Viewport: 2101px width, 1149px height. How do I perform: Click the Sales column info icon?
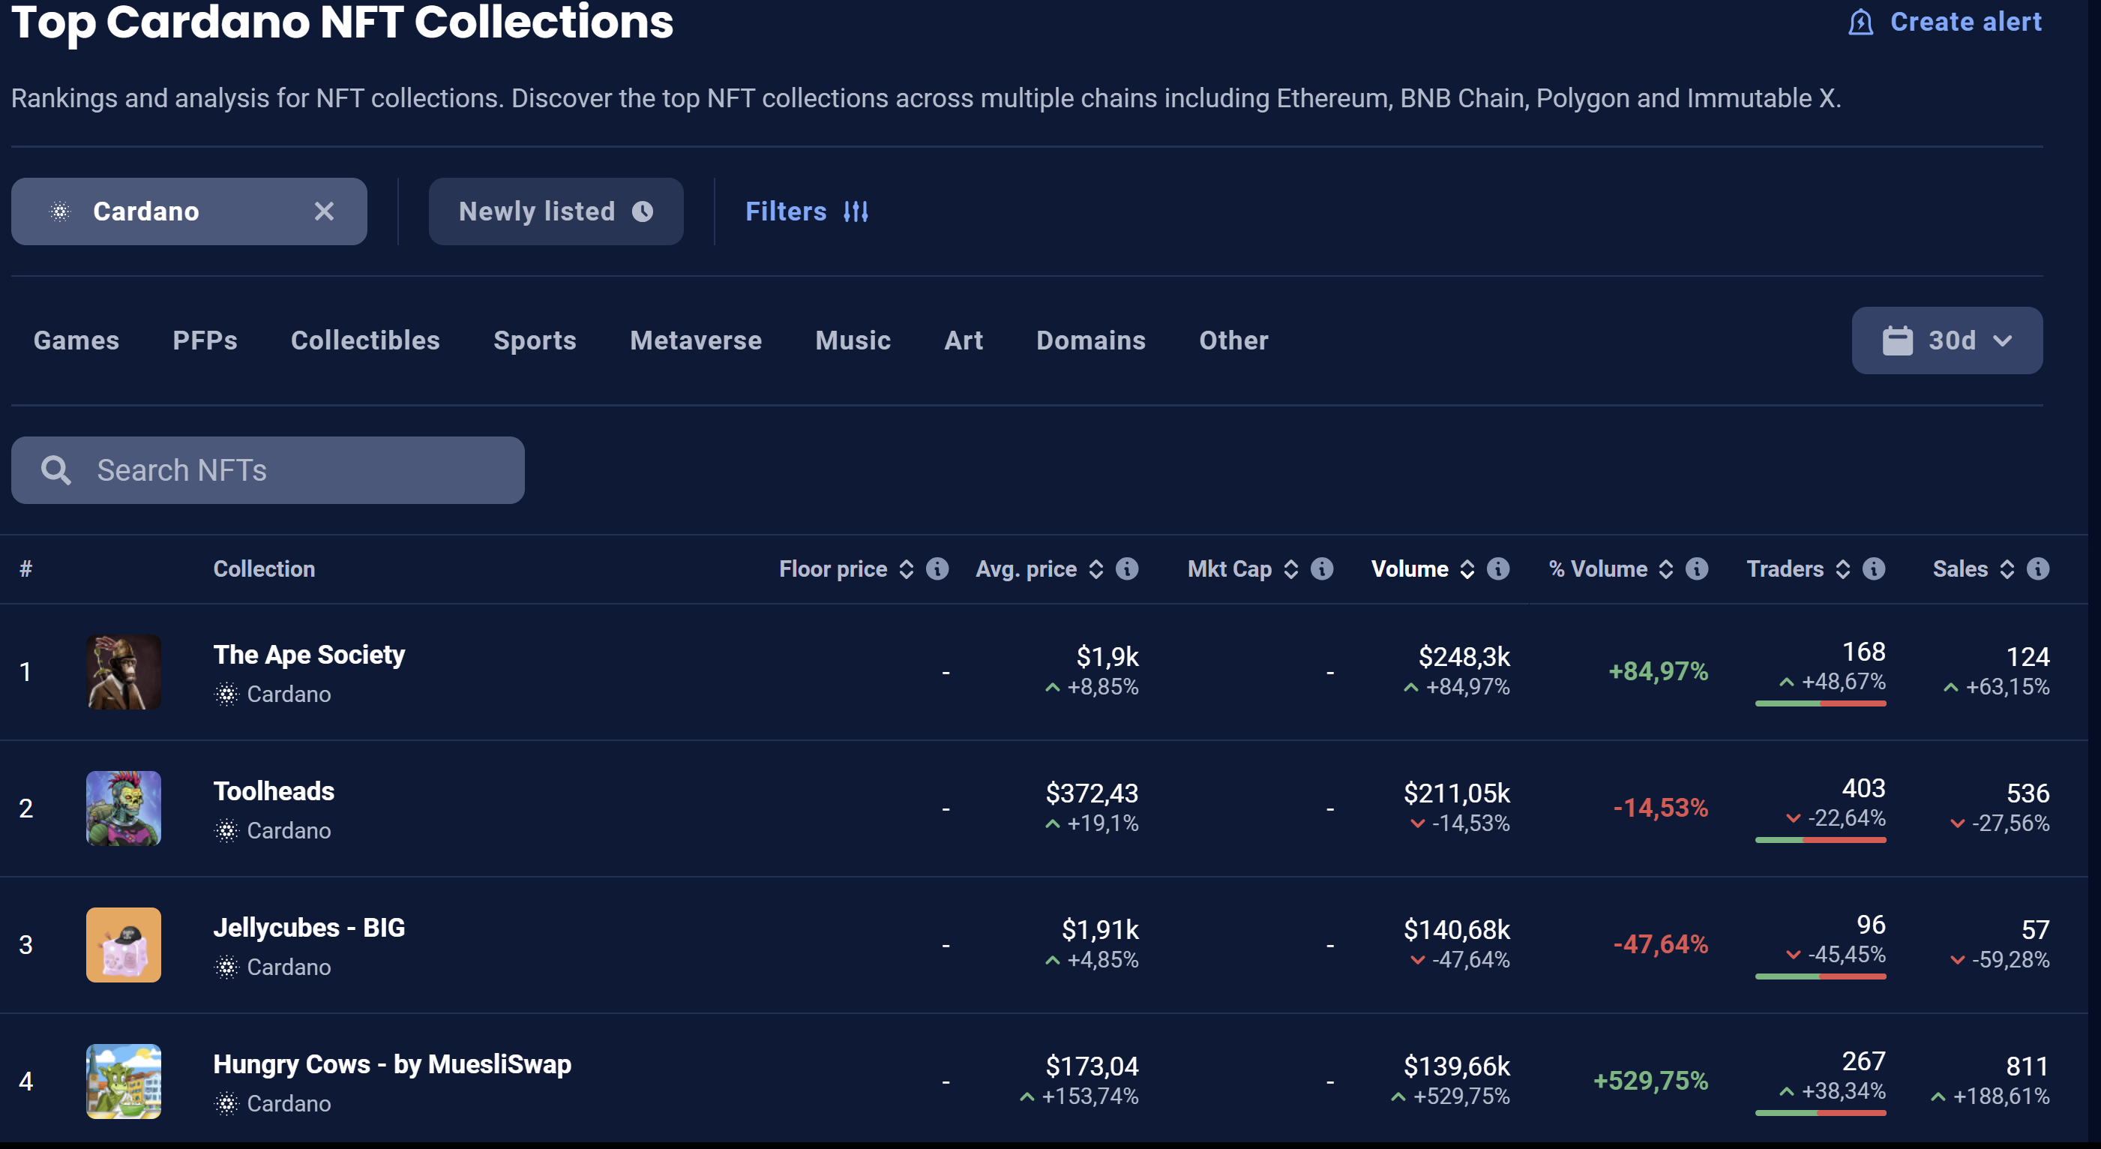tap(2038, 568)
